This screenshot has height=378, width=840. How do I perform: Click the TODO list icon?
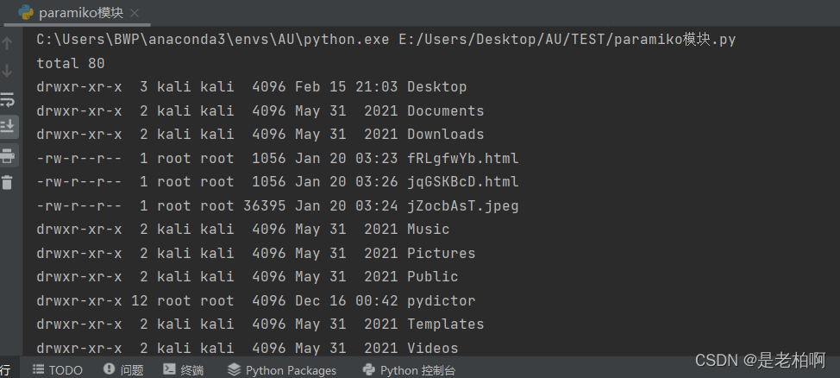pos(38,369)
